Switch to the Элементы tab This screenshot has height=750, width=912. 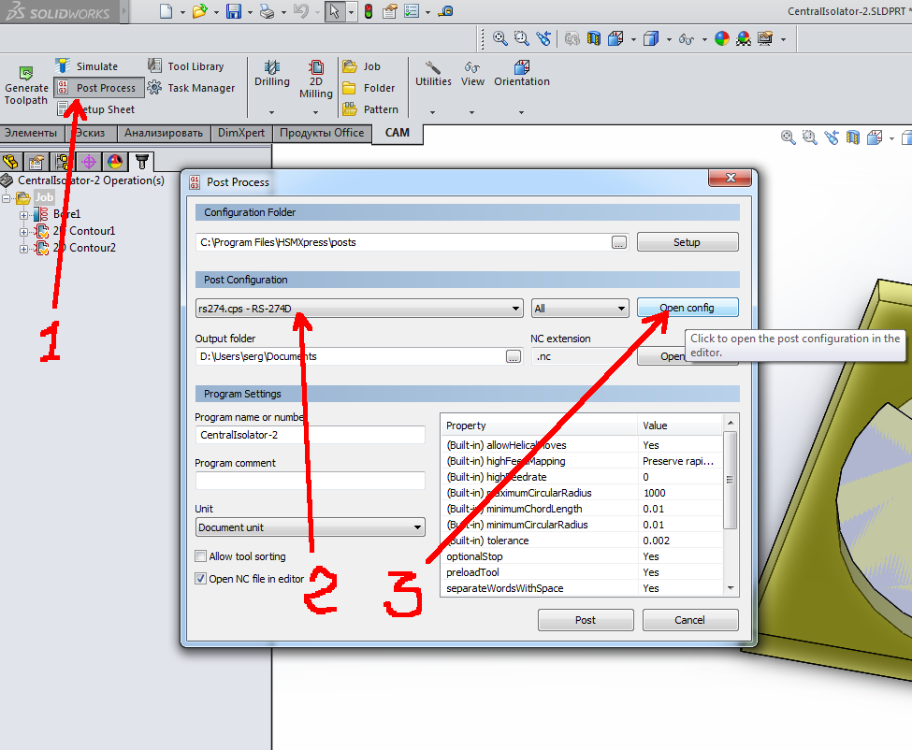click(x=32, y=133)
